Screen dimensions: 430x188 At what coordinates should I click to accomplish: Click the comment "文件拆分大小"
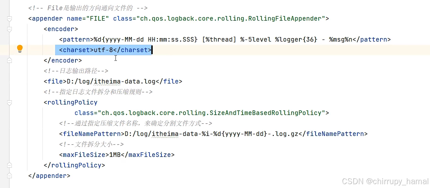coord(92,144)
